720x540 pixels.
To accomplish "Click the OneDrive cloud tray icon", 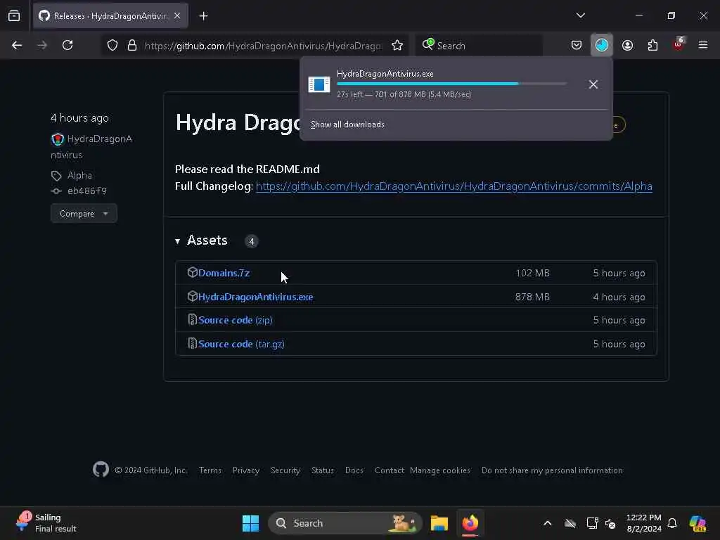I will click(x=570, y=523).
